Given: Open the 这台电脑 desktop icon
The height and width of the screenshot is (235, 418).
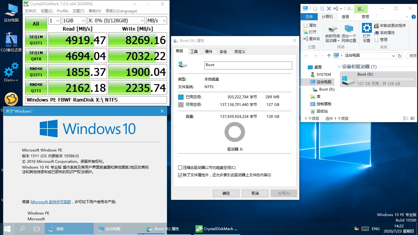Looking at the screenshot, I should pos(11,13).
